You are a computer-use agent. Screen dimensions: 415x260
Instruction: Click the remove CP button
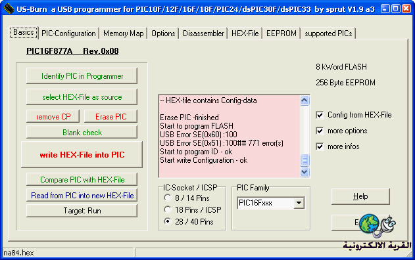pyautogui.click(x=53, y=116)
